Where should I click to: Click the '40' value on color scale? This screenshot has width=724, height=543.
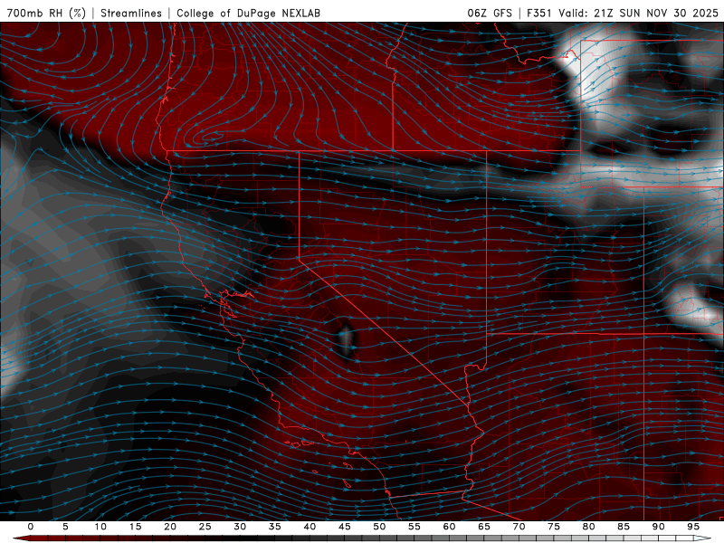310,527
